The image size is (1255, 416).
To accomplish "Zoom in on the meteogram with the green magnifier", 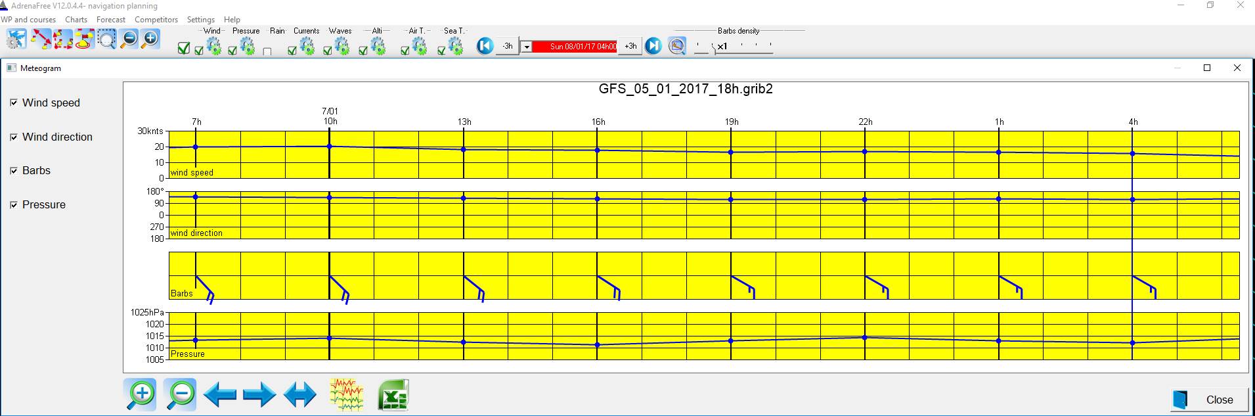I will (x=140, y=395).
